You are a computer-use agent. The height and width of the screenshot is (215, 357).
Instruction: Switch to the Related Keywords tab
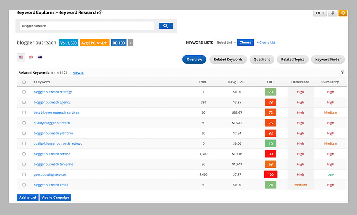228,60
